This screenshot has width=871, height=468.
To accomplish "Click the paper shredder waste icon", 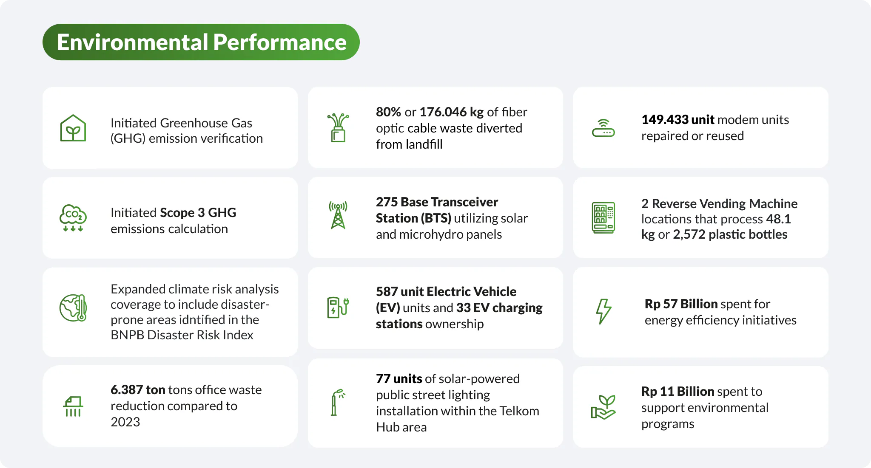I will pyautogui.click(x=73, y=406).
